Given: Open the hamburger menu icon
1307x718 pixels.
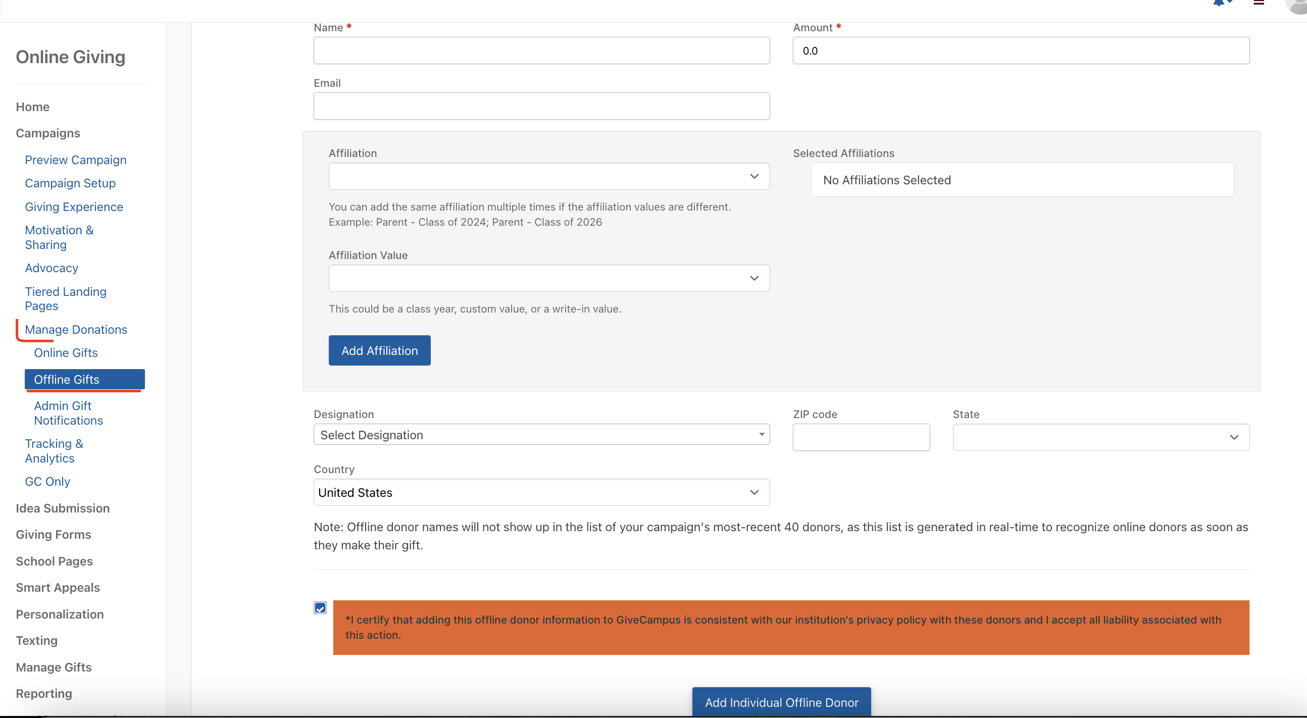Looking at the screenshot, I should tap(1259, 3).
